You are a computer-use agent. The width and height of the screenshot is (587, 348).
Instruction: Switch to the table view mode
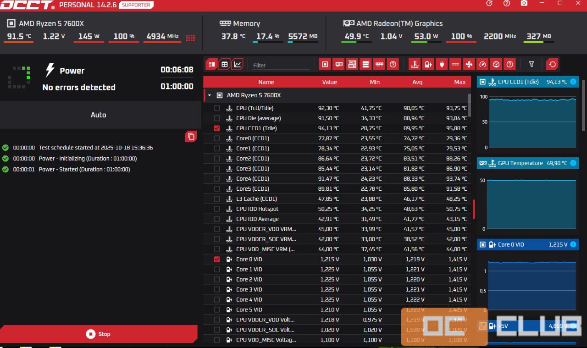pyautogui.click(x=224, y=65)
